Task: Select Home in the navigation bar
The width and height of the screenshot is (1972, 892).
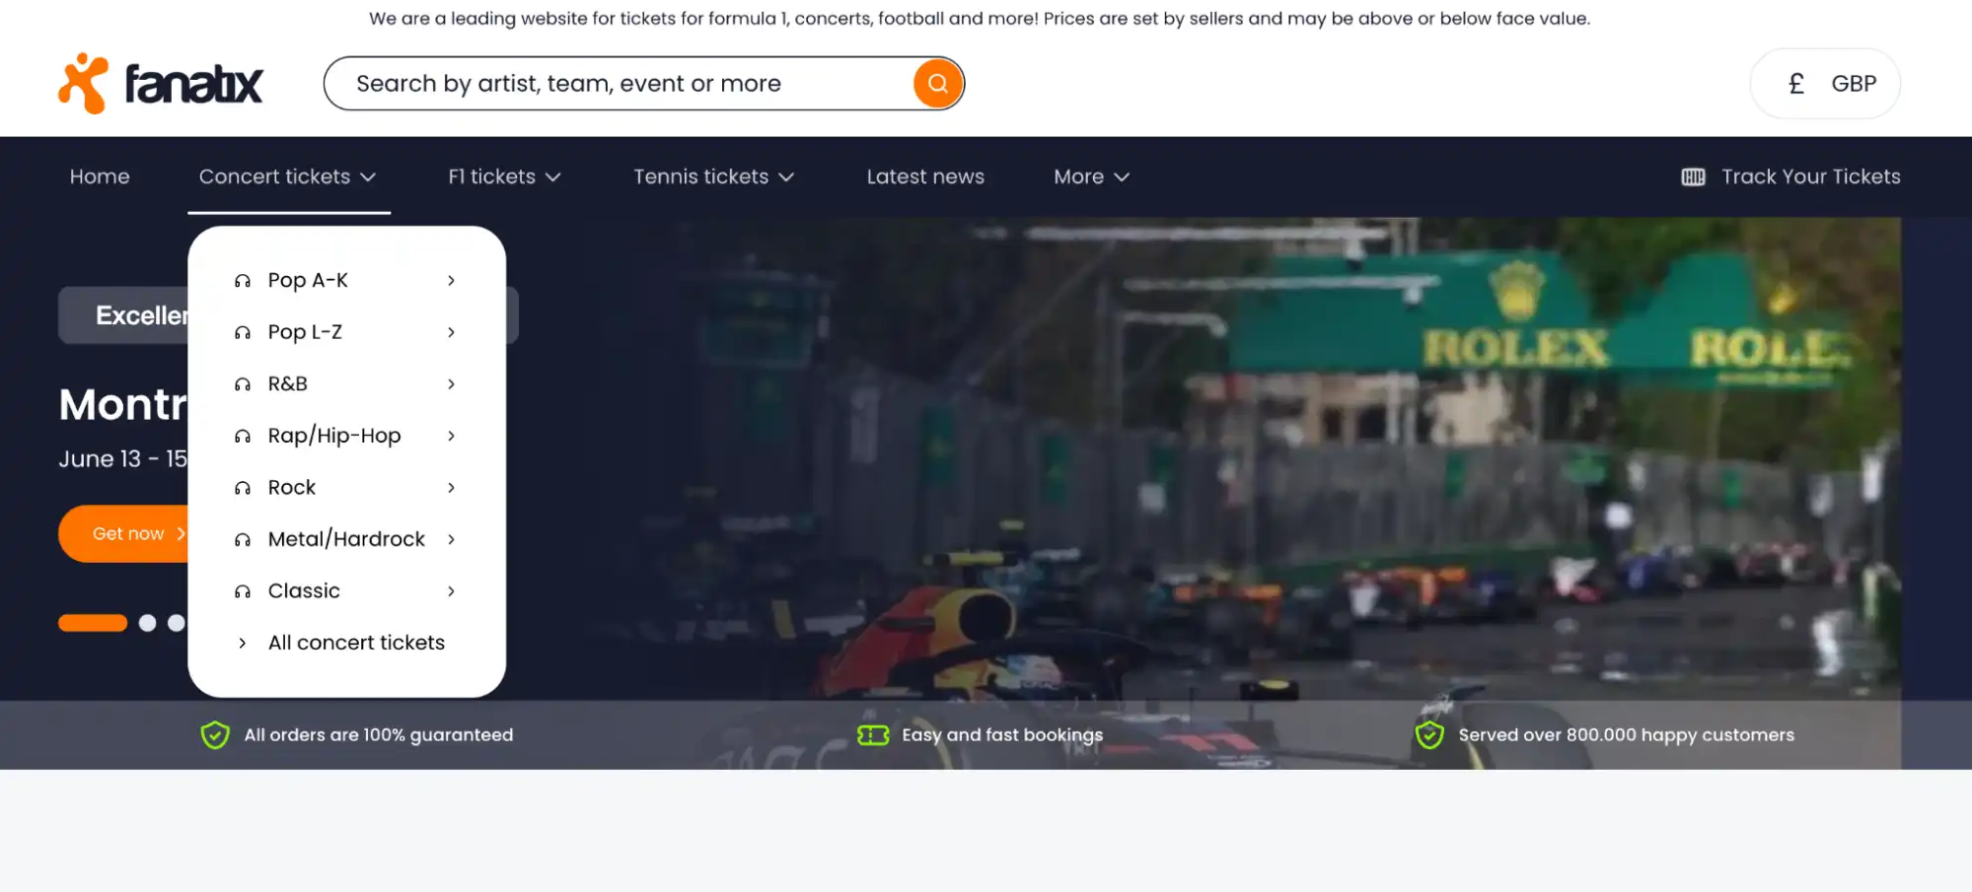Action: point(99,176)
